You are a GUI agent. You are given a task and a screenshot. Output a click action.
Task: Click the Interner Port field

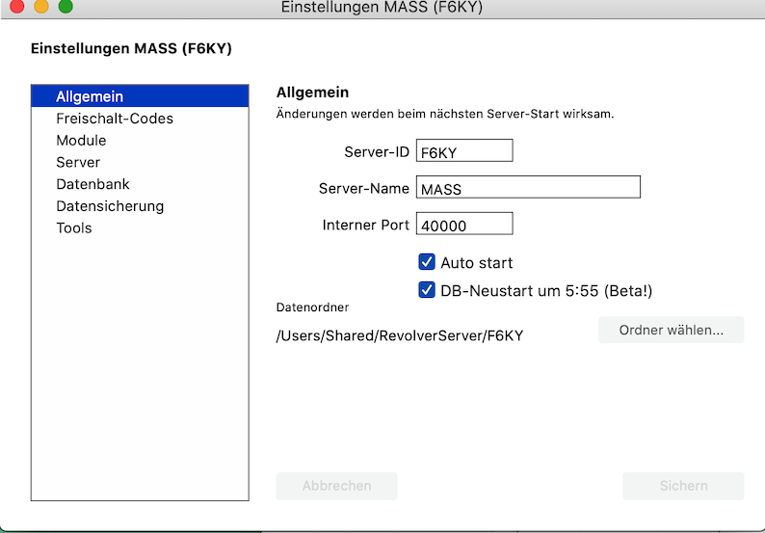point(463,225)
